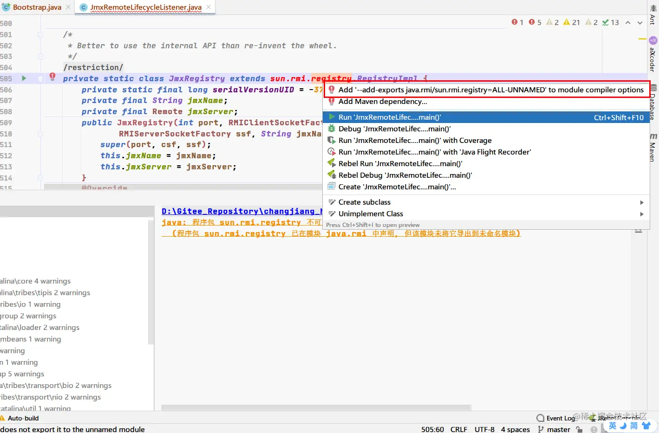Select Run with Coverage option
The image size is (659, 433).
[486, 141]
